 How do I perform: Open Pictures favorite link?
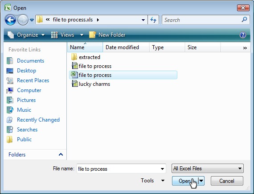(x=26, y=100)
